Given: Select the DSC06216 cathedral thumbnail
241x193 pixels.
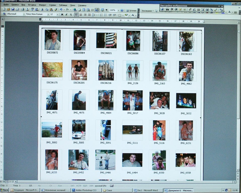Looking at the screenshot, I should point(106,70).
